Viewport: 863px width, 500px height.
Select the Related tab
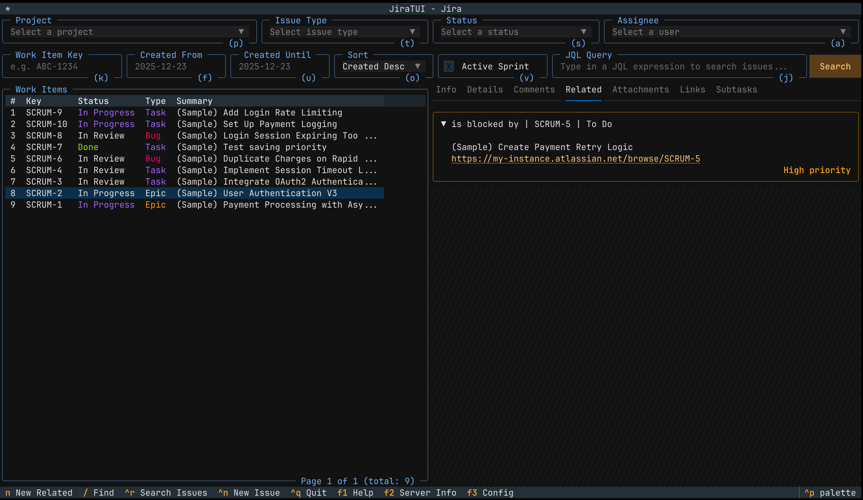pos(584,90)
